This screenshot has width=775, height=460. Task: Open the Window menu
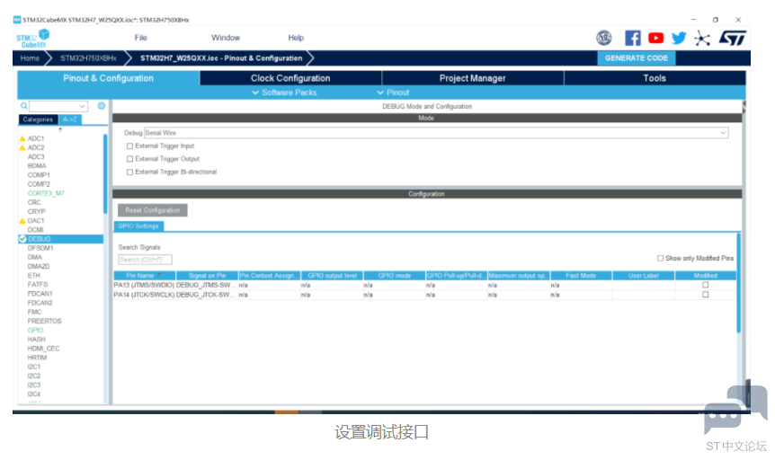coord(226,38)
